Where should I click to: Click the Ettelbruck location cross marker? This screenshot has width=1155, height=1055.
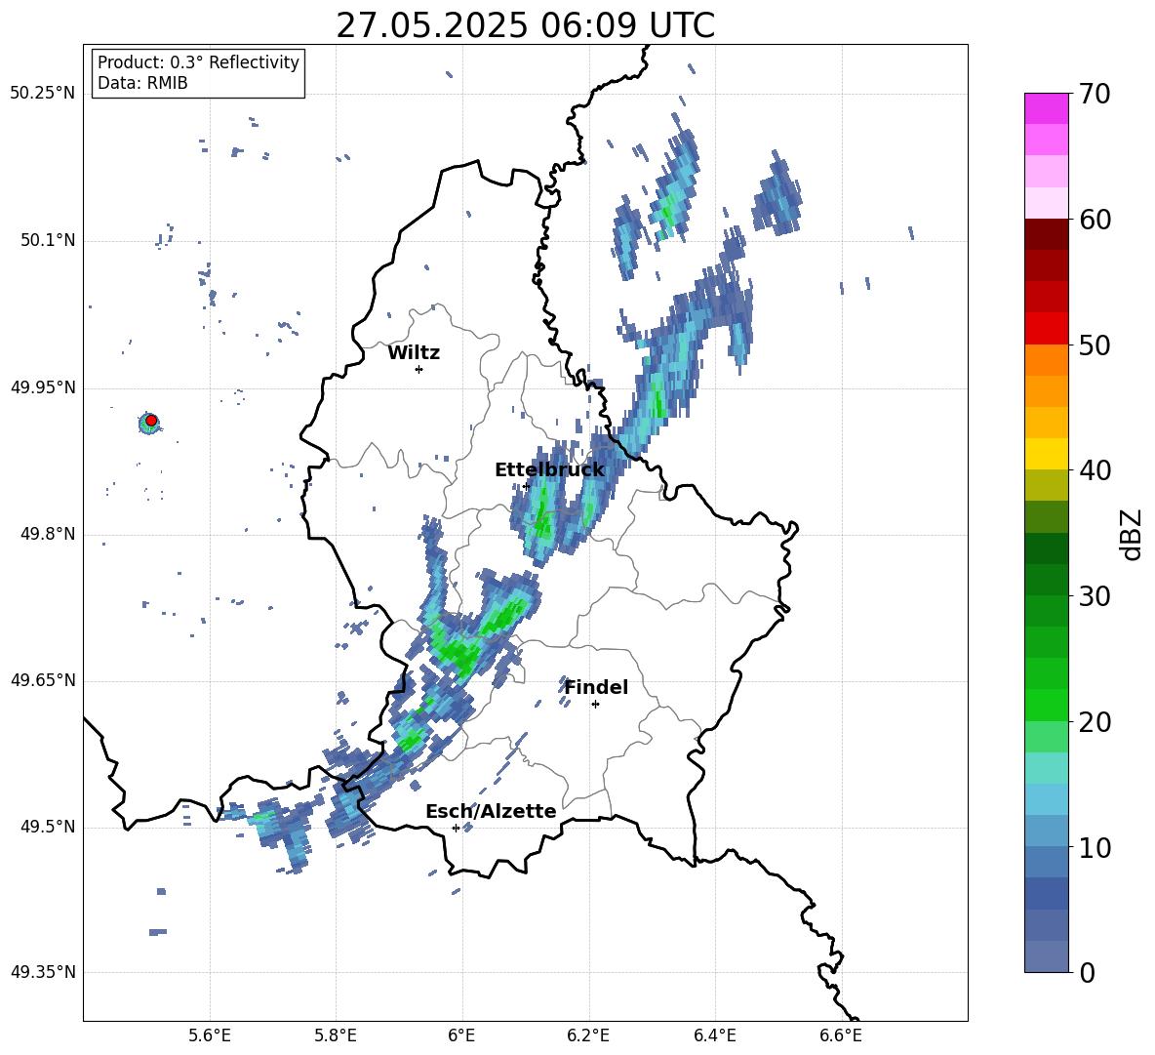[525, 486]
